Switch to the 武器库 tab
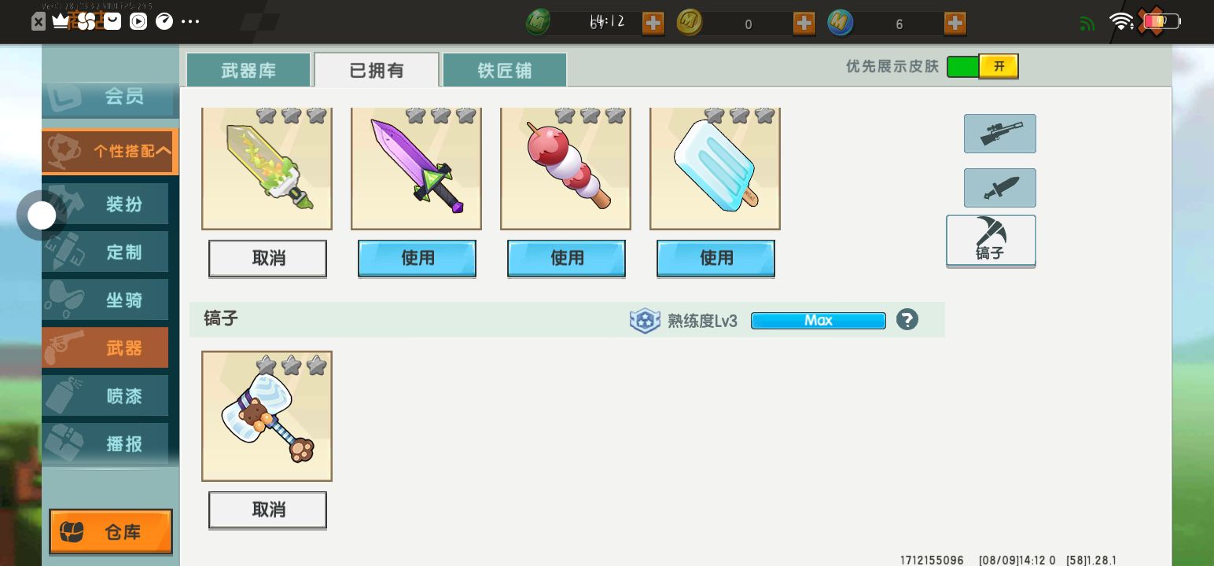Screen dimensions: 1214x566 (248, 70)
